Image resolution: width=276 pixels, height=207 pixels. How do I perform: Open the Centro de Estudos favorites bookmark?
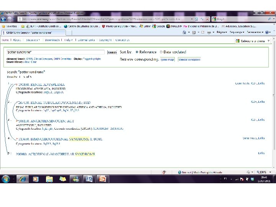tap(82, 26)
